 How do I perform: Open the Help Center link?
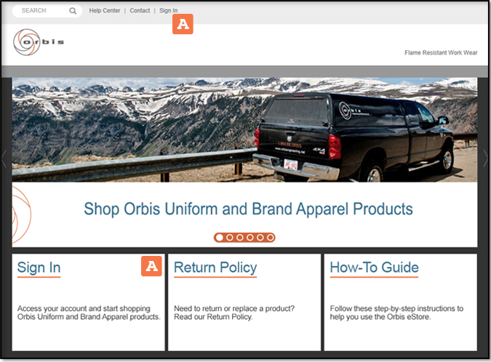pyautogui.click(x=104, y=11)
